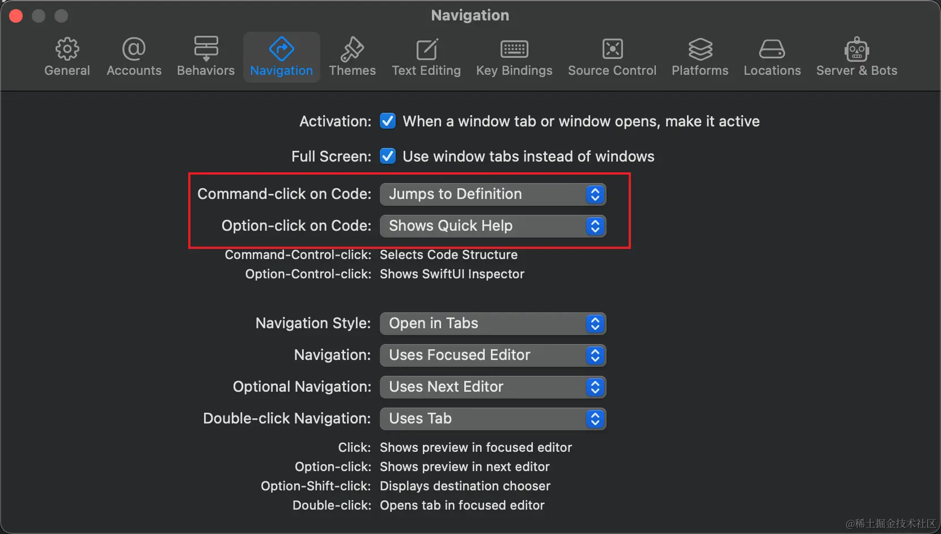
Task: Open Accounts preferences at-sign icon
Action: [134, 49]
